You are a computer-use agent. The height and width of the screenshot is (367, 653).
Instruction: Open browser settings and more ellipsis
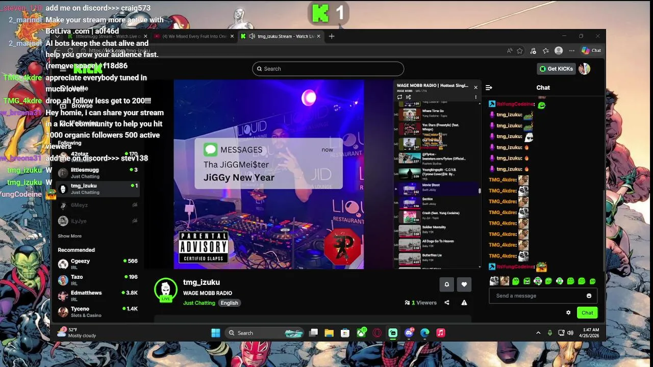572,50
